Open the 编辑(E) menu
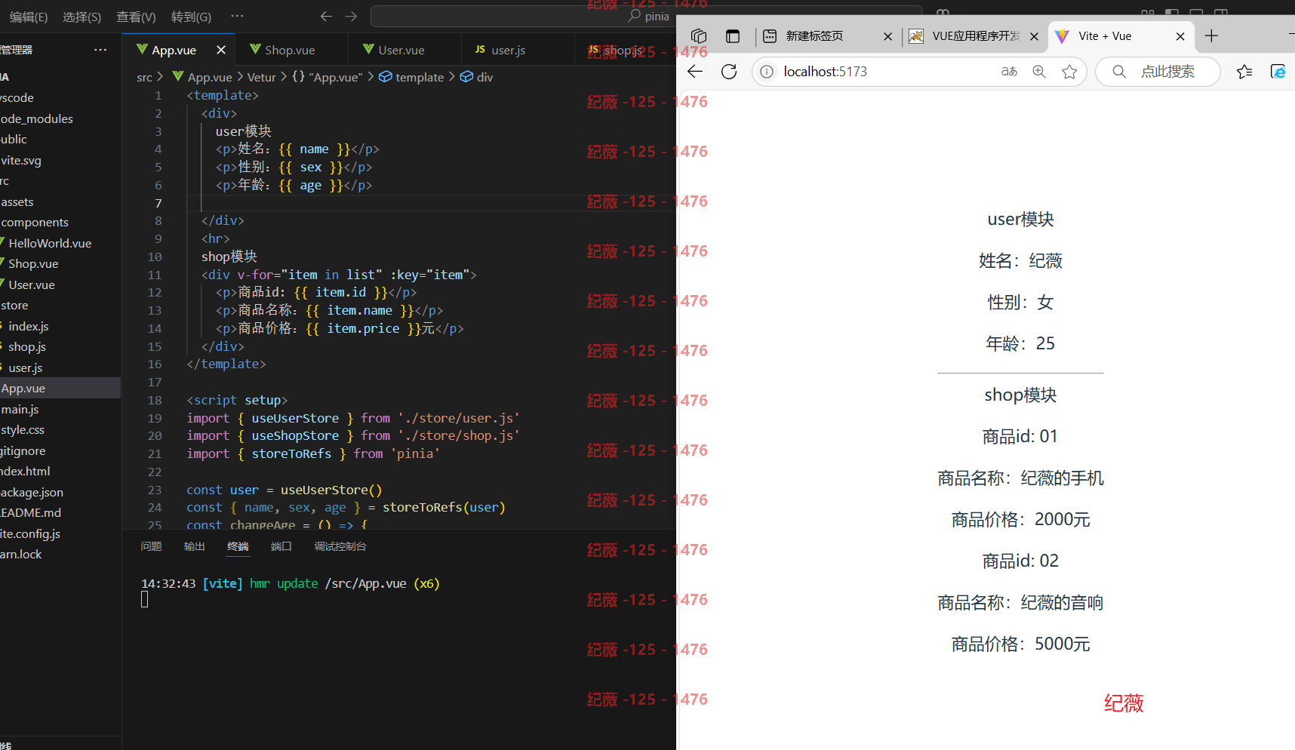Screen dimensions: 1295x750 pyautogui.click(x=29, y=17)
